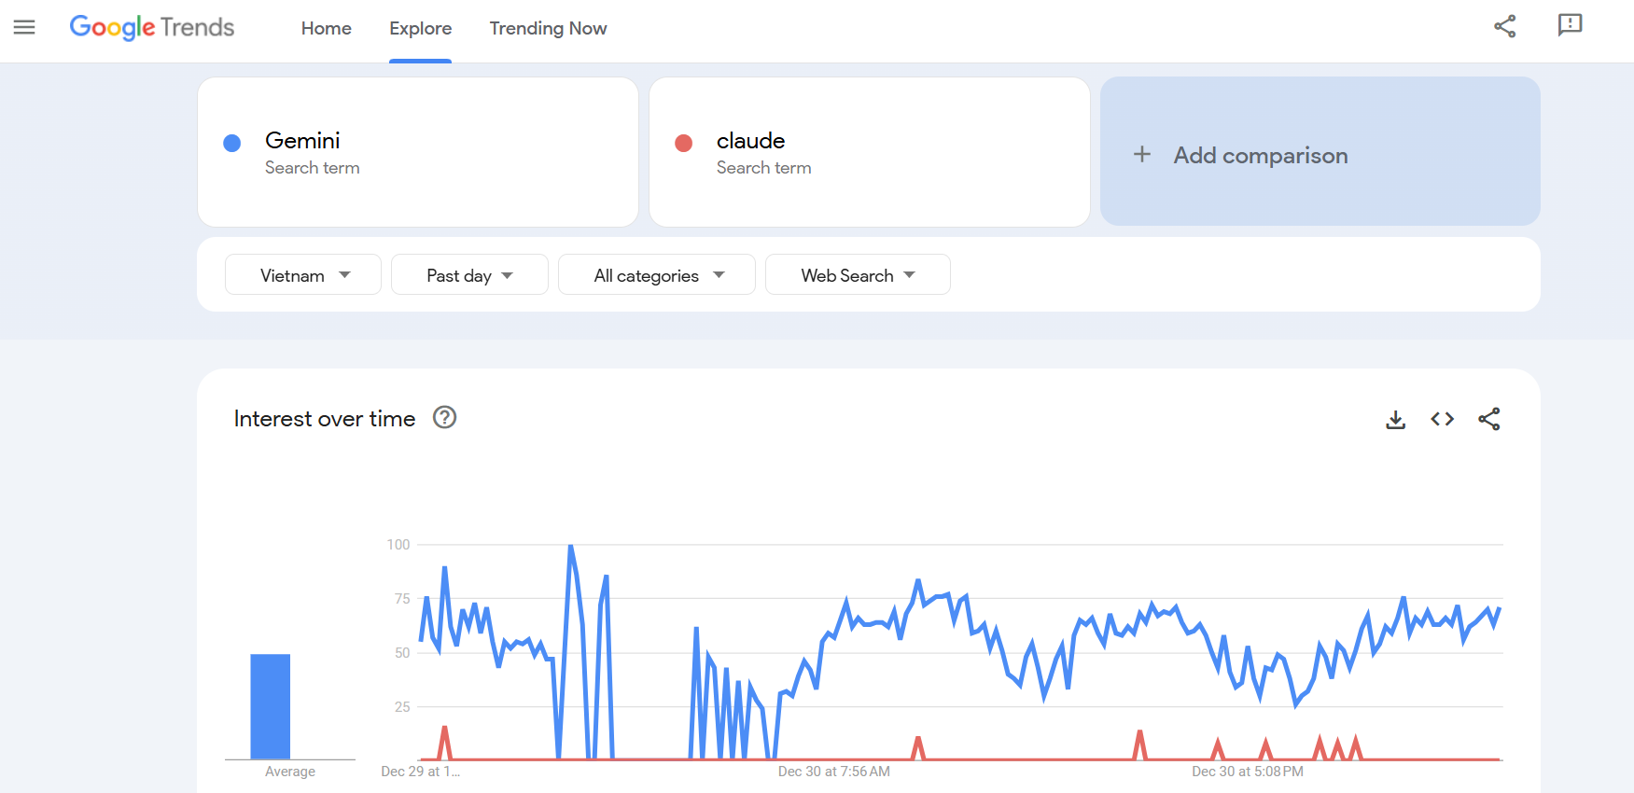
Task: Click the Average label under bar
Action: pyautogui.click(x=290, y=772)
